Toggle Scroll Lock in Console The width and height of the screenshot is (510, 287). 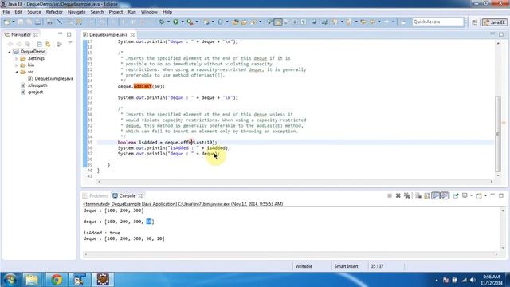click(427, 195)
